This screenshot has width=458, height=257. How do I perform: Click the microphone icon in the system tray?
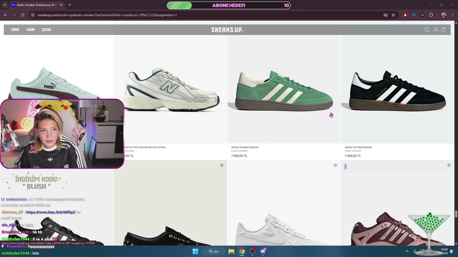click(415, 251)
